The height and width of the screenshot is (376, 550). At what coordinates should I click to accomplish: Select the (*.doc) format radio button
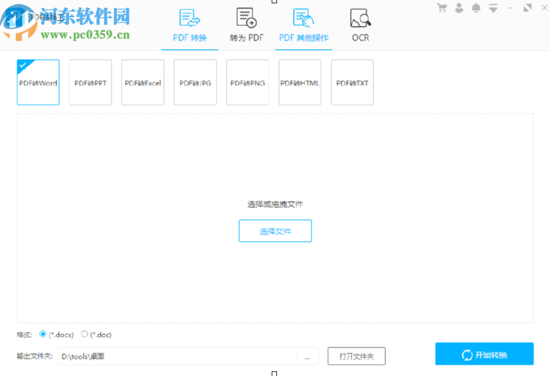click(84, 334)
